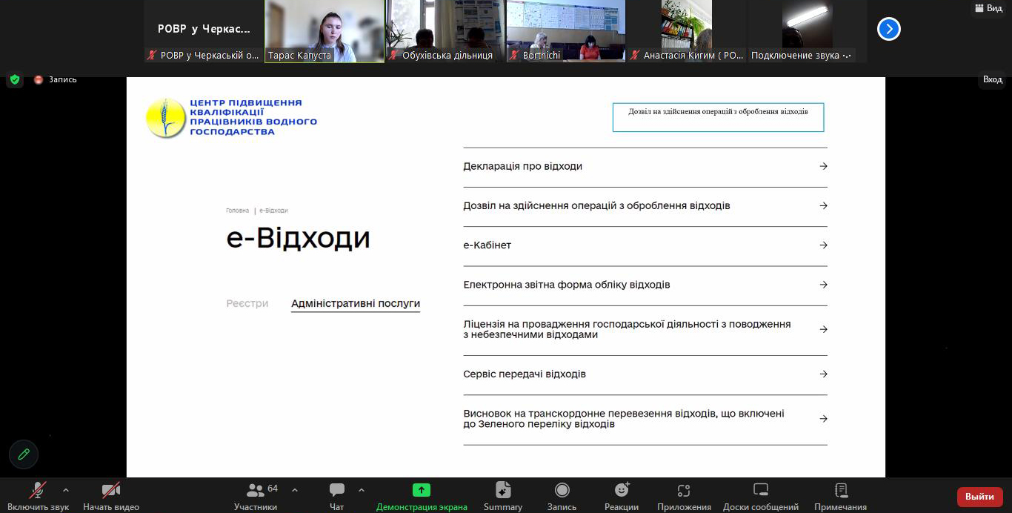1012x513 pixels.
Task: Select the Обухівська дільниця video thumbnail
Action: coord(445,31)
